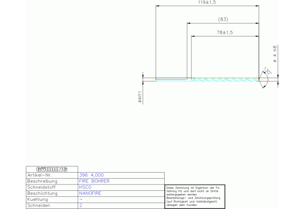Select the Beschichtung label cell

tap(44, 193)
